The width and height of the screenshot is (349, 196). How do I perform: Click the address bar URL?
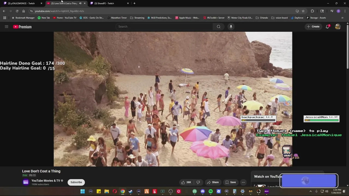point(59,11)
